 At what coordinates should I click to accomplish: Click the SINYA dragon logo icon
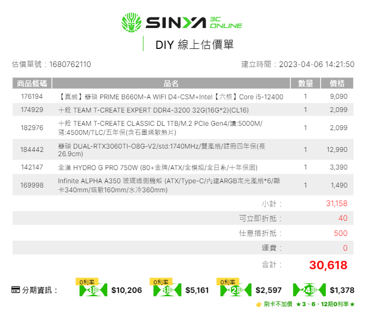tap(132, 22)
